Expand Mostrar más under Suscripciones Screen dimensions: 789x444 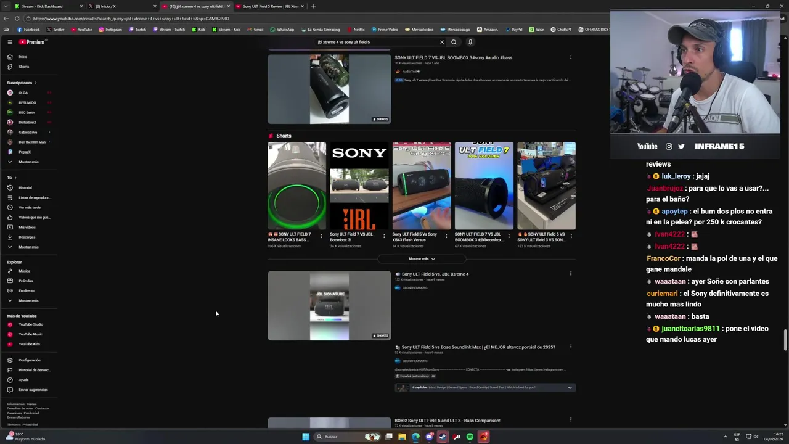(x=28, y=162)
